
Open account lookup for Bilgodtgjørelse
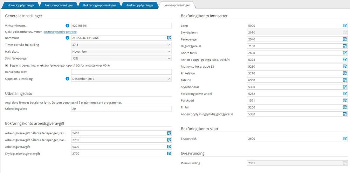point(345,46)
